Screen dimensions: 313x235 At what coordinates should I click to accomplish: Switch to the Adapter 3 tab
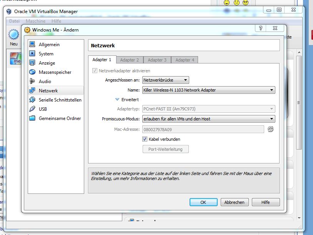[157, 60]
